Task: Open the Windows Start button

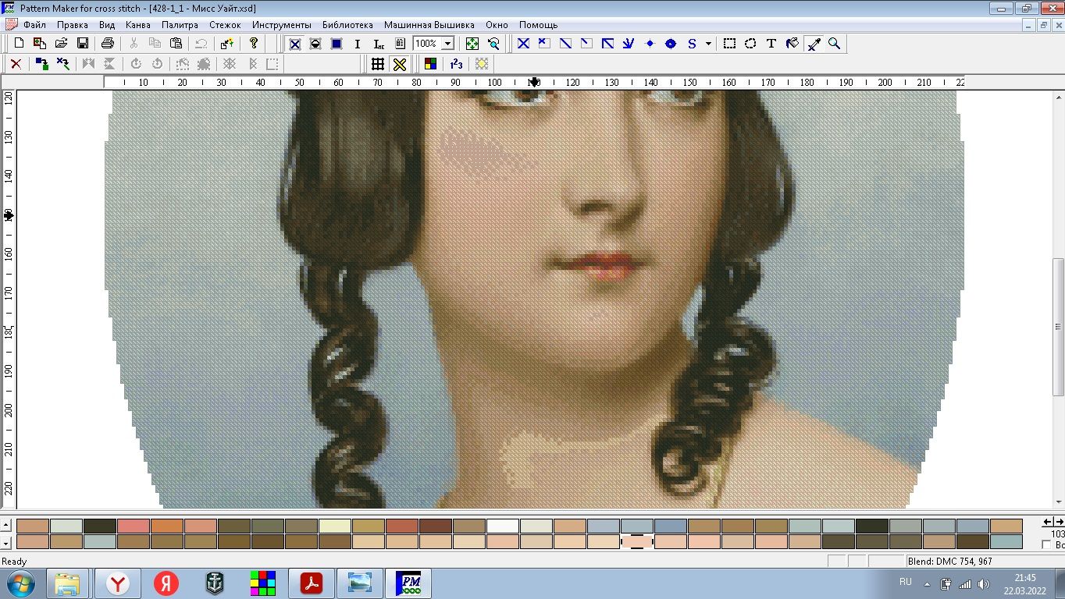Action: point(20,583)
